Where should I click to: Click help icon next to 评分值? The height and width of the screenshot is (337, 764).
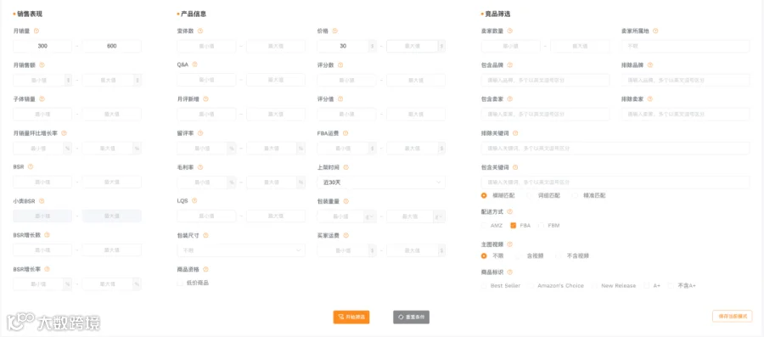tap(340, 98)
